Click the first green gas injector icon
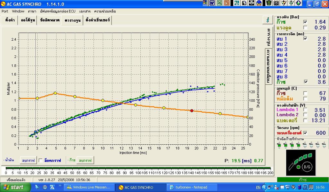The width and height of the screenshot is (329, 192). coord(280,145)
